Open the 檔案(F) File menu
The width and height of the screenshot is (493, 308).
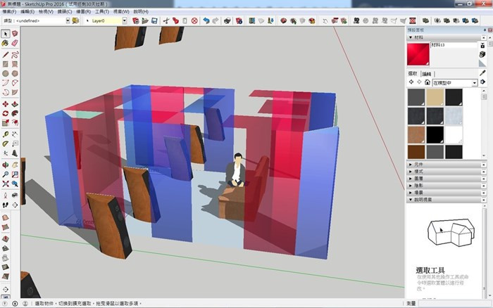(10, 12)
